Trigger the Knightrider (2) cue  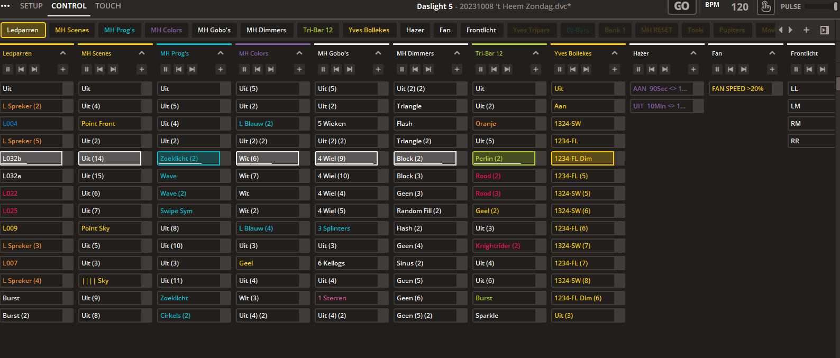(x=504, y=246)
